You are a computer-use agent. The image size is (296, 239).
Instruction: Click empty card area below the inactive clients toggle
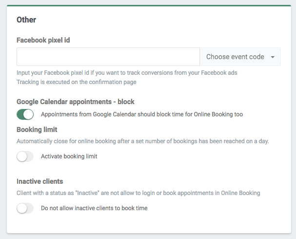[x=148, y=224]
